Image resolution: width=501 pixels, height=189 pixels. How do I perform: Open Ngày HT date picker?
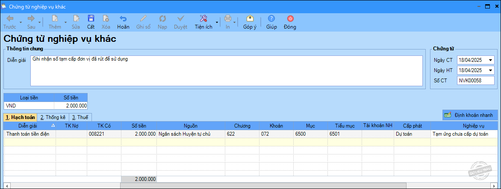tap(490, 70)
